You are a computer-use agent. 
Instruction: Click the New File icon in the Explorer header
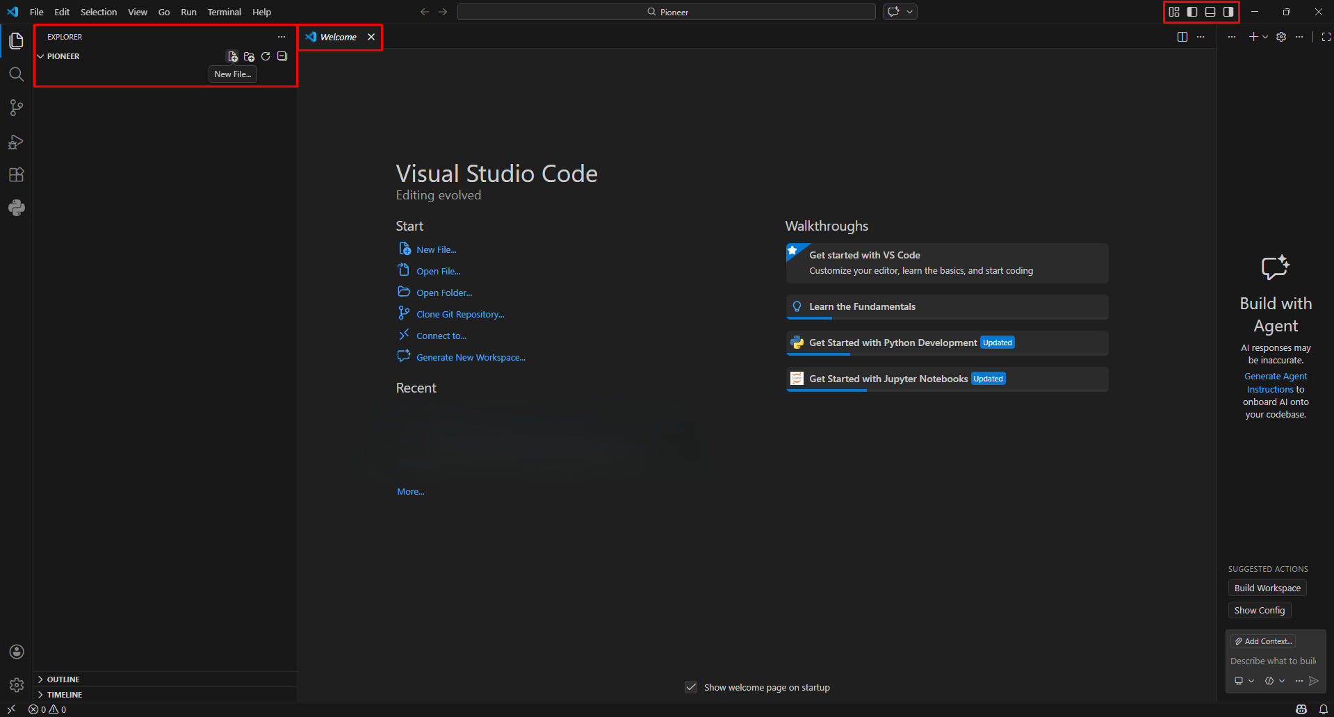click(232, 56)
